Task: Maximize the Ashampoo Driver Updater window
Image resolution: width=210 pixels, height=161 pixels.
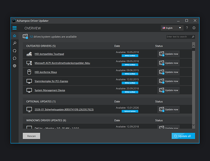Action: 187,21
